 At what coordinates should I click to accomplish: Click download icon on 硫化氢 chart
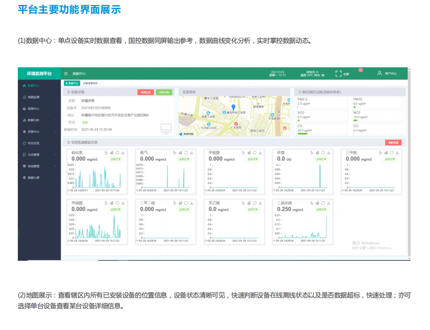(123, 152)
